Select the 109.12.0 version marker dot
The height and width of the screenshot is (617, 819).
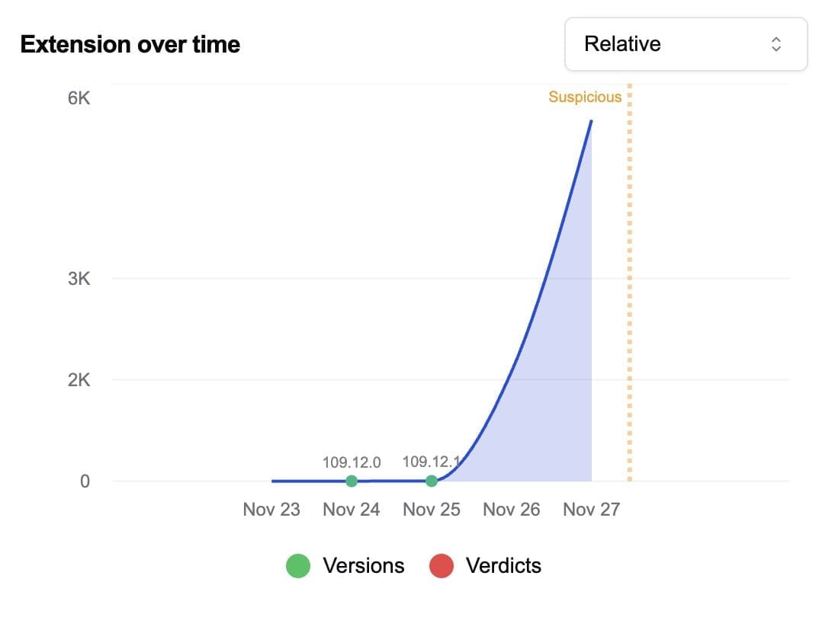(x=352, y=481)
